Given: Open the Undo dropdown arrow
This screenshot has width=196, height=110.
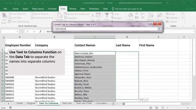Looking at the screenshot, I should pyautogui.click(x=33, y=3).
